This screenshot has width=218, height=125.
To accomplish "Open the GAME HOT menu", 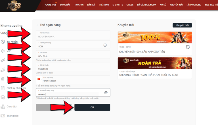I will [51, 5].
